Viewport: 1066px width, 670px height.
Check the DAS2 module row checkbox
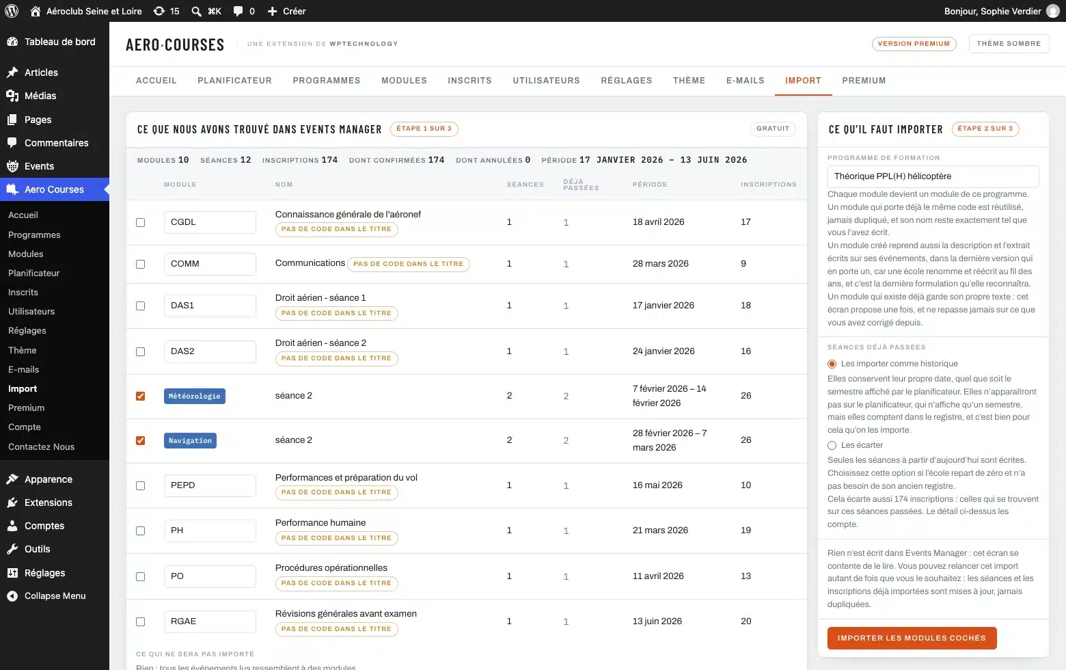140,351
